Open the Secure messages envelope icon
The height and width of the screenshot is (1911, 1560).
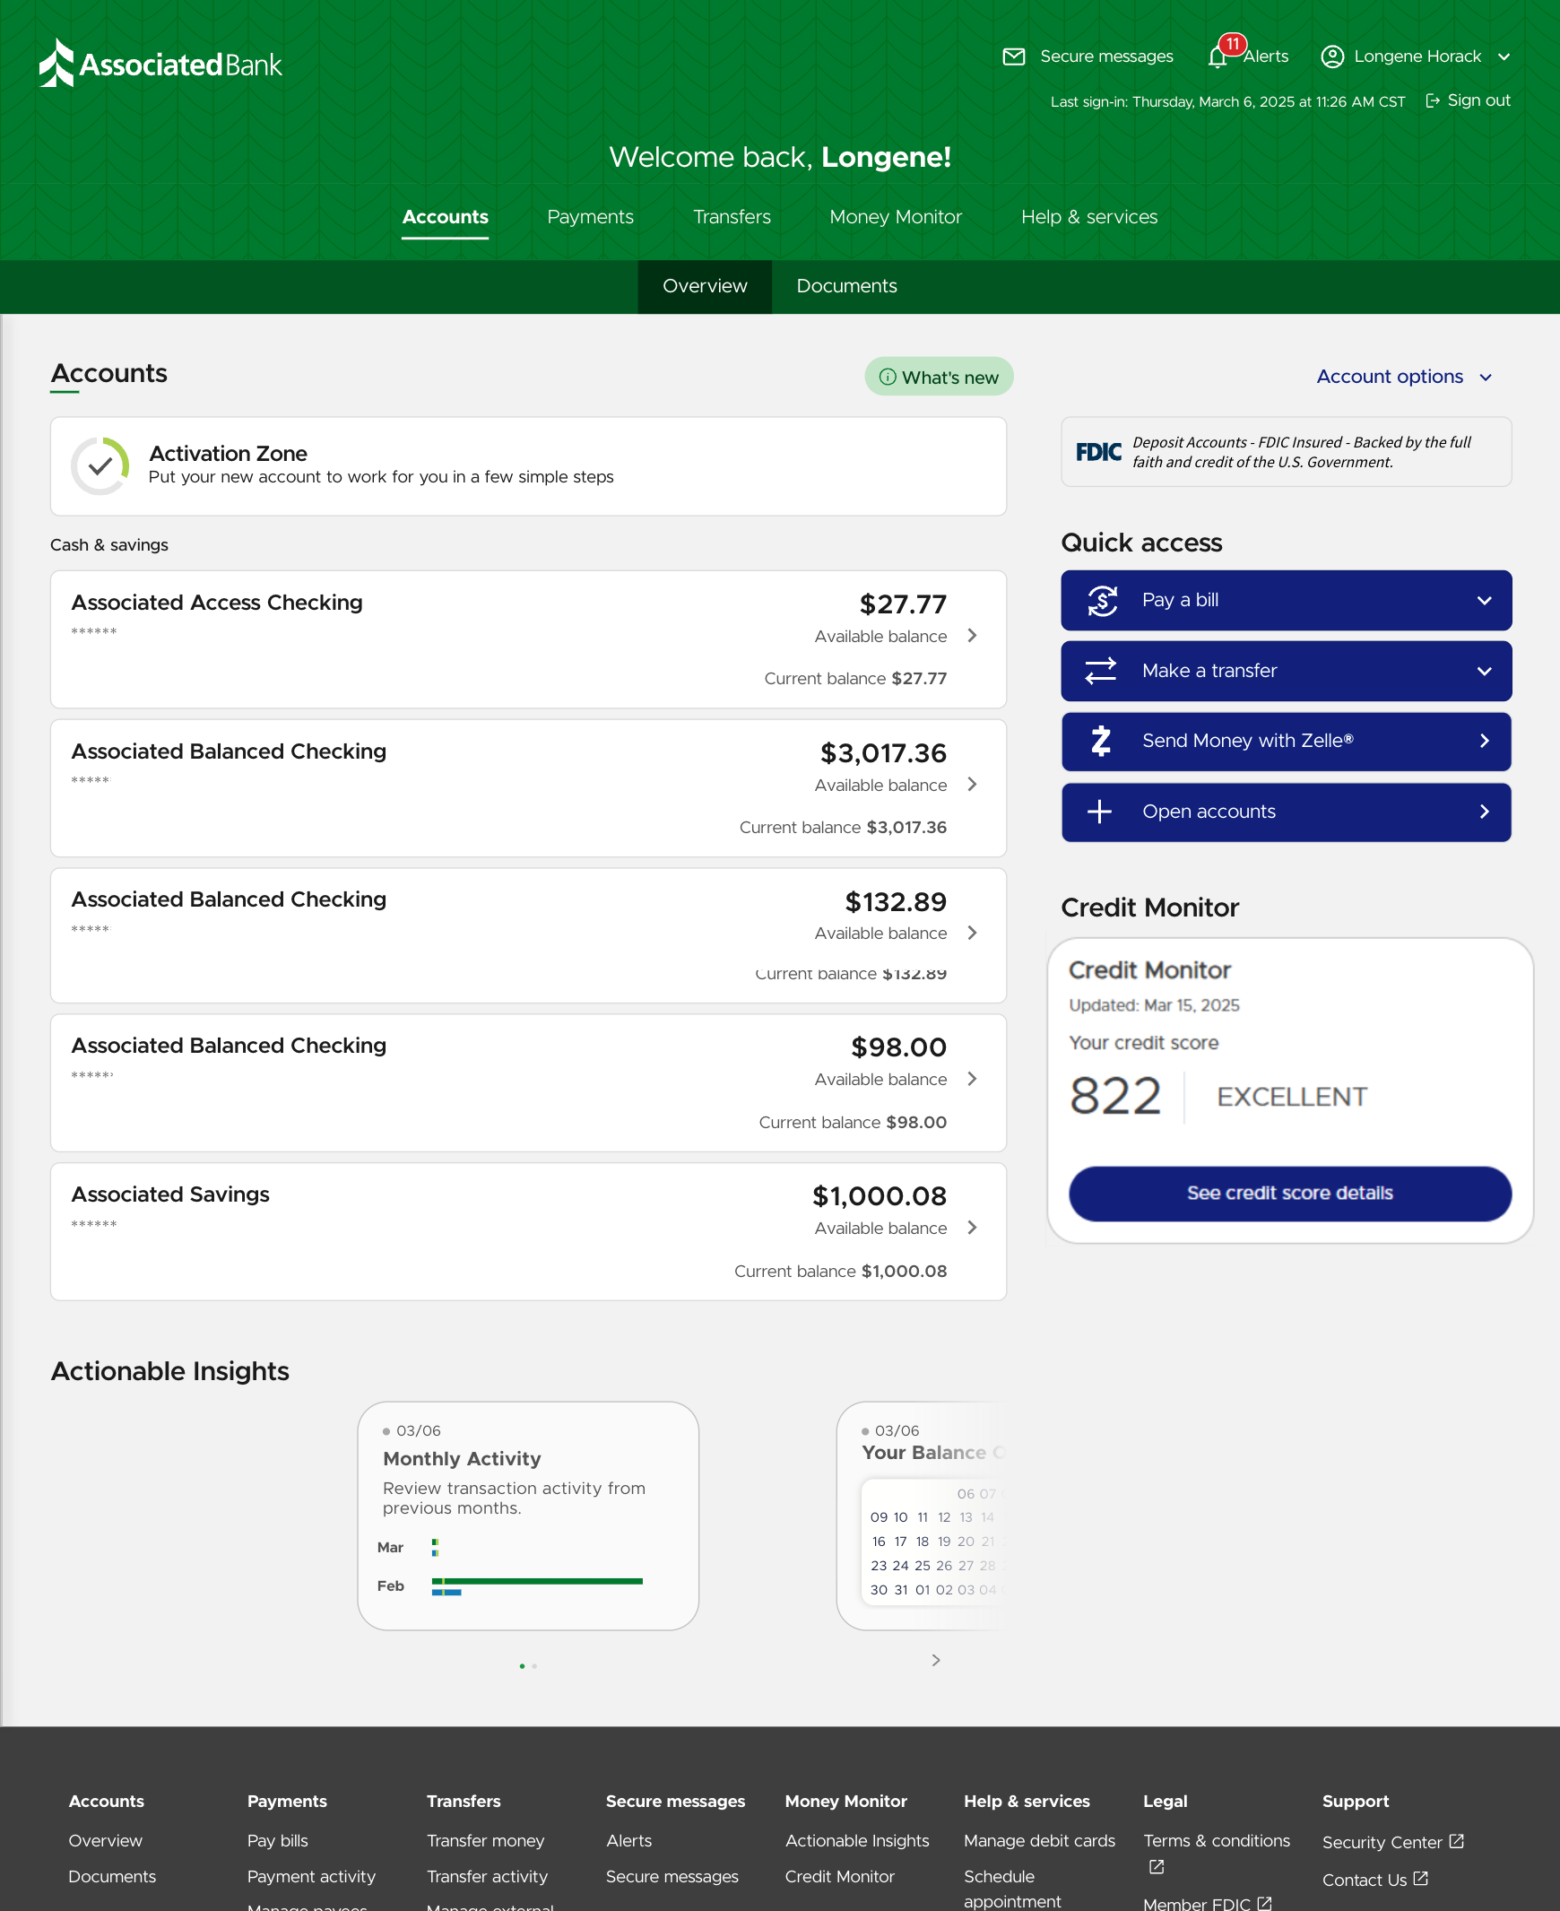(x=1013, y=56)
